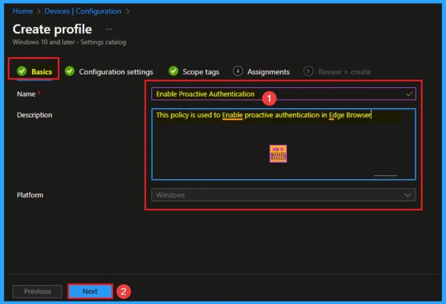Click step number 5 circle for Review
The height and width of the screenshot is (304, 446).
pos(308,71)
